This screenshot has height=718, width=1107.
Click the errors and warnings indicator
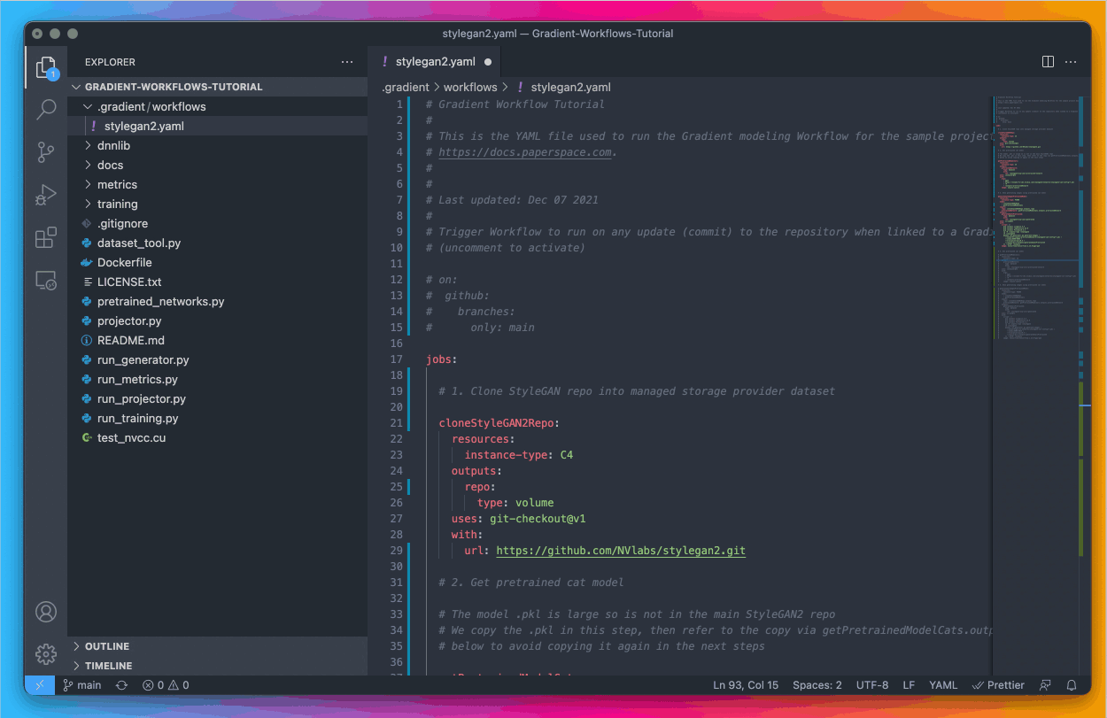[166, 685]
